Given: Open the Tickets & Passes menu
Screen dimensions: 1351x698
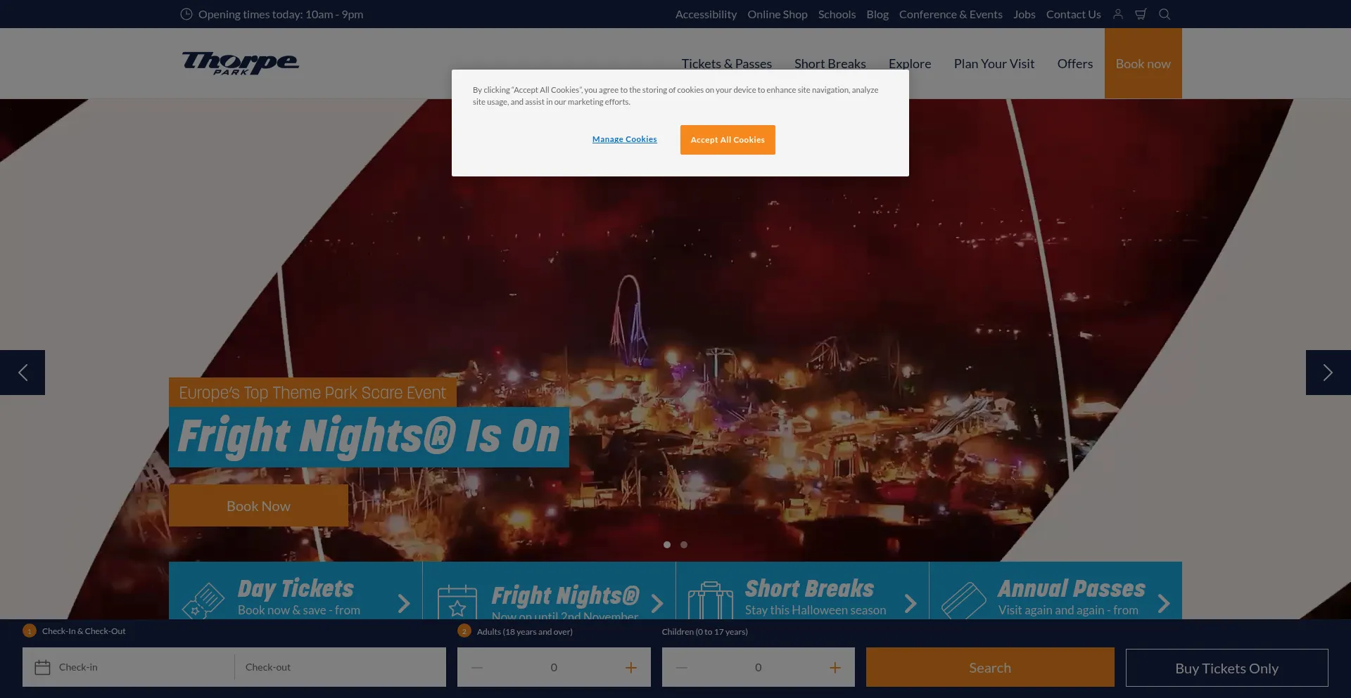Looking at the screenshot, I should pyautogui.click(x=727, y=63).
